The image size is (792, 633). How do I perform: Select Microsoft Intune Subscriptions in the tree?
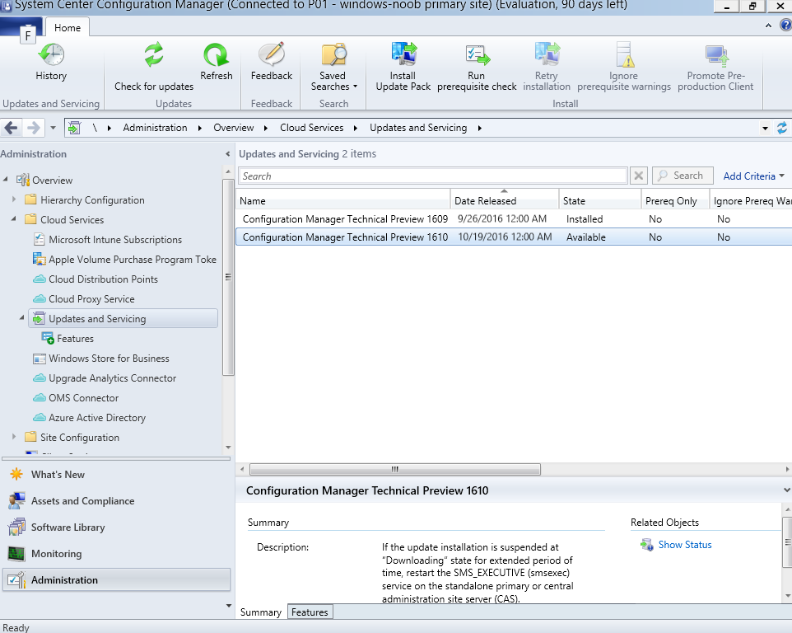point(115,240)
